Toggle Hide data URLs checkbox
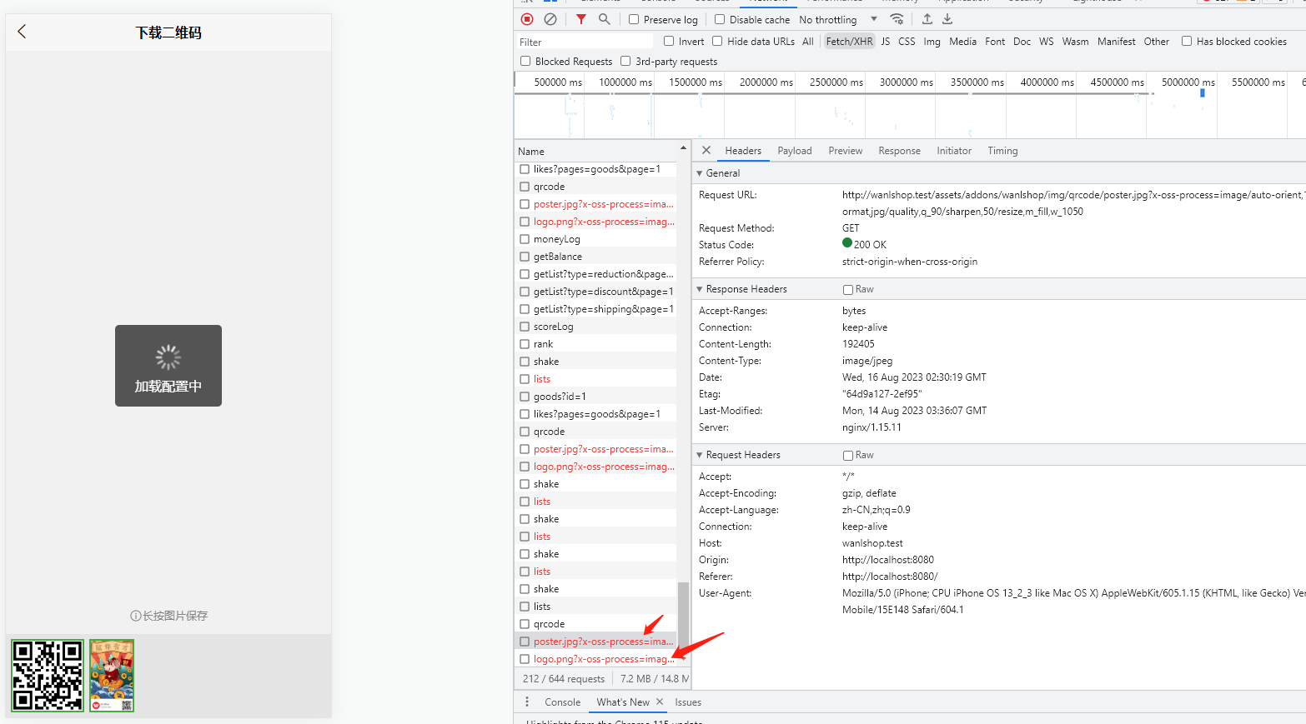This screenshot has height=724, width=1306. tap(717, 41)
